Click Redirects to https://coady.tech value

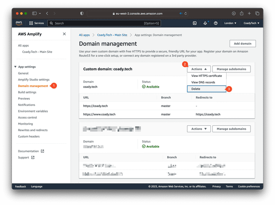click(x=208, y=114)
